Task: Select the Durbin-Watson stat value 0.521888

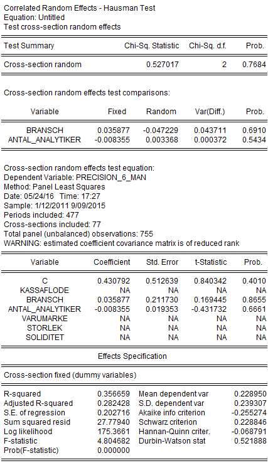Action: pos(250,441)
